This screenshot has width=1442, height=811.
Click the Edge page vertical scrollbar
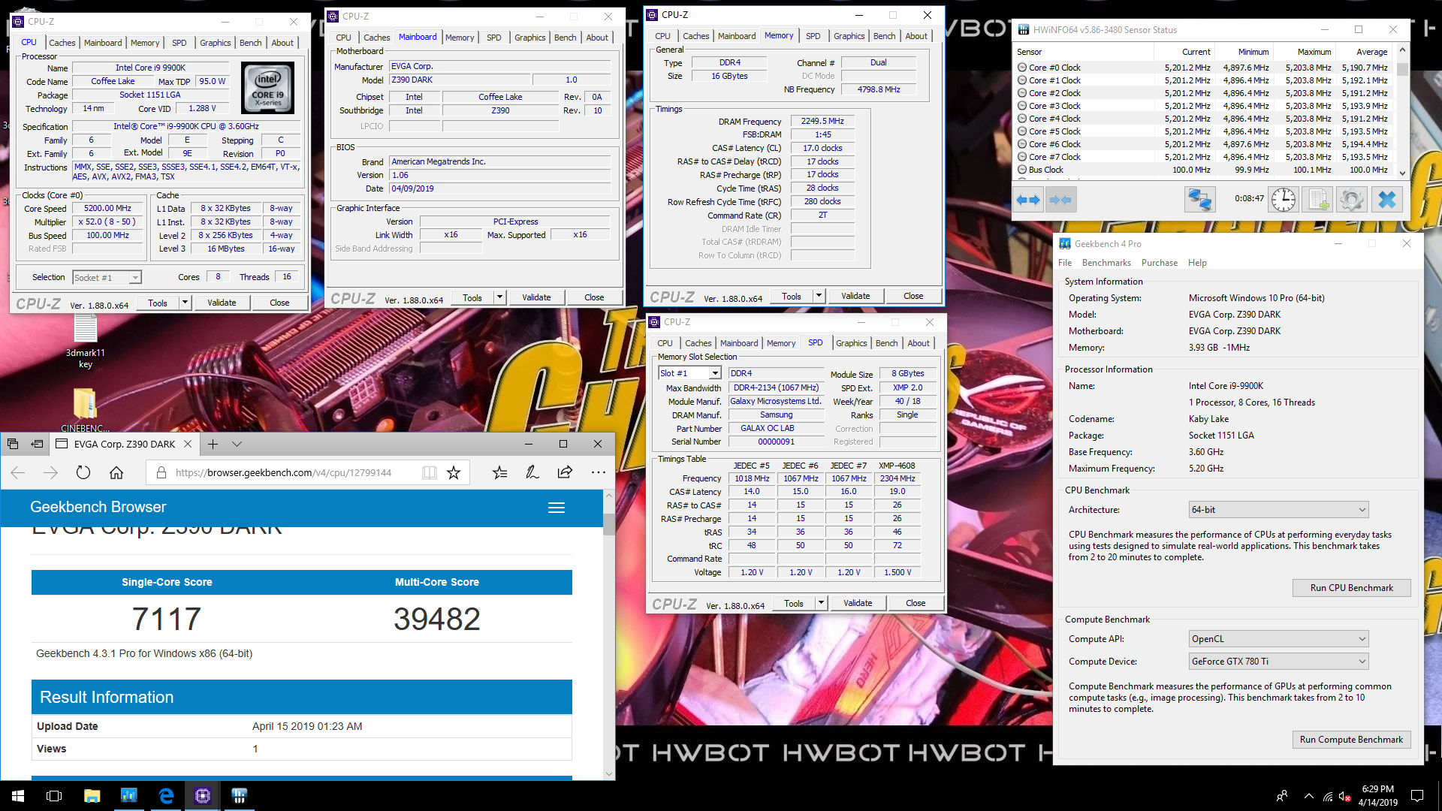pos(608,635)
